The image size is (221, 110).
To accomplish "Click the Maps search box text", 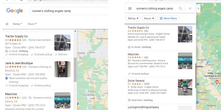I will [x=155, y=9].
